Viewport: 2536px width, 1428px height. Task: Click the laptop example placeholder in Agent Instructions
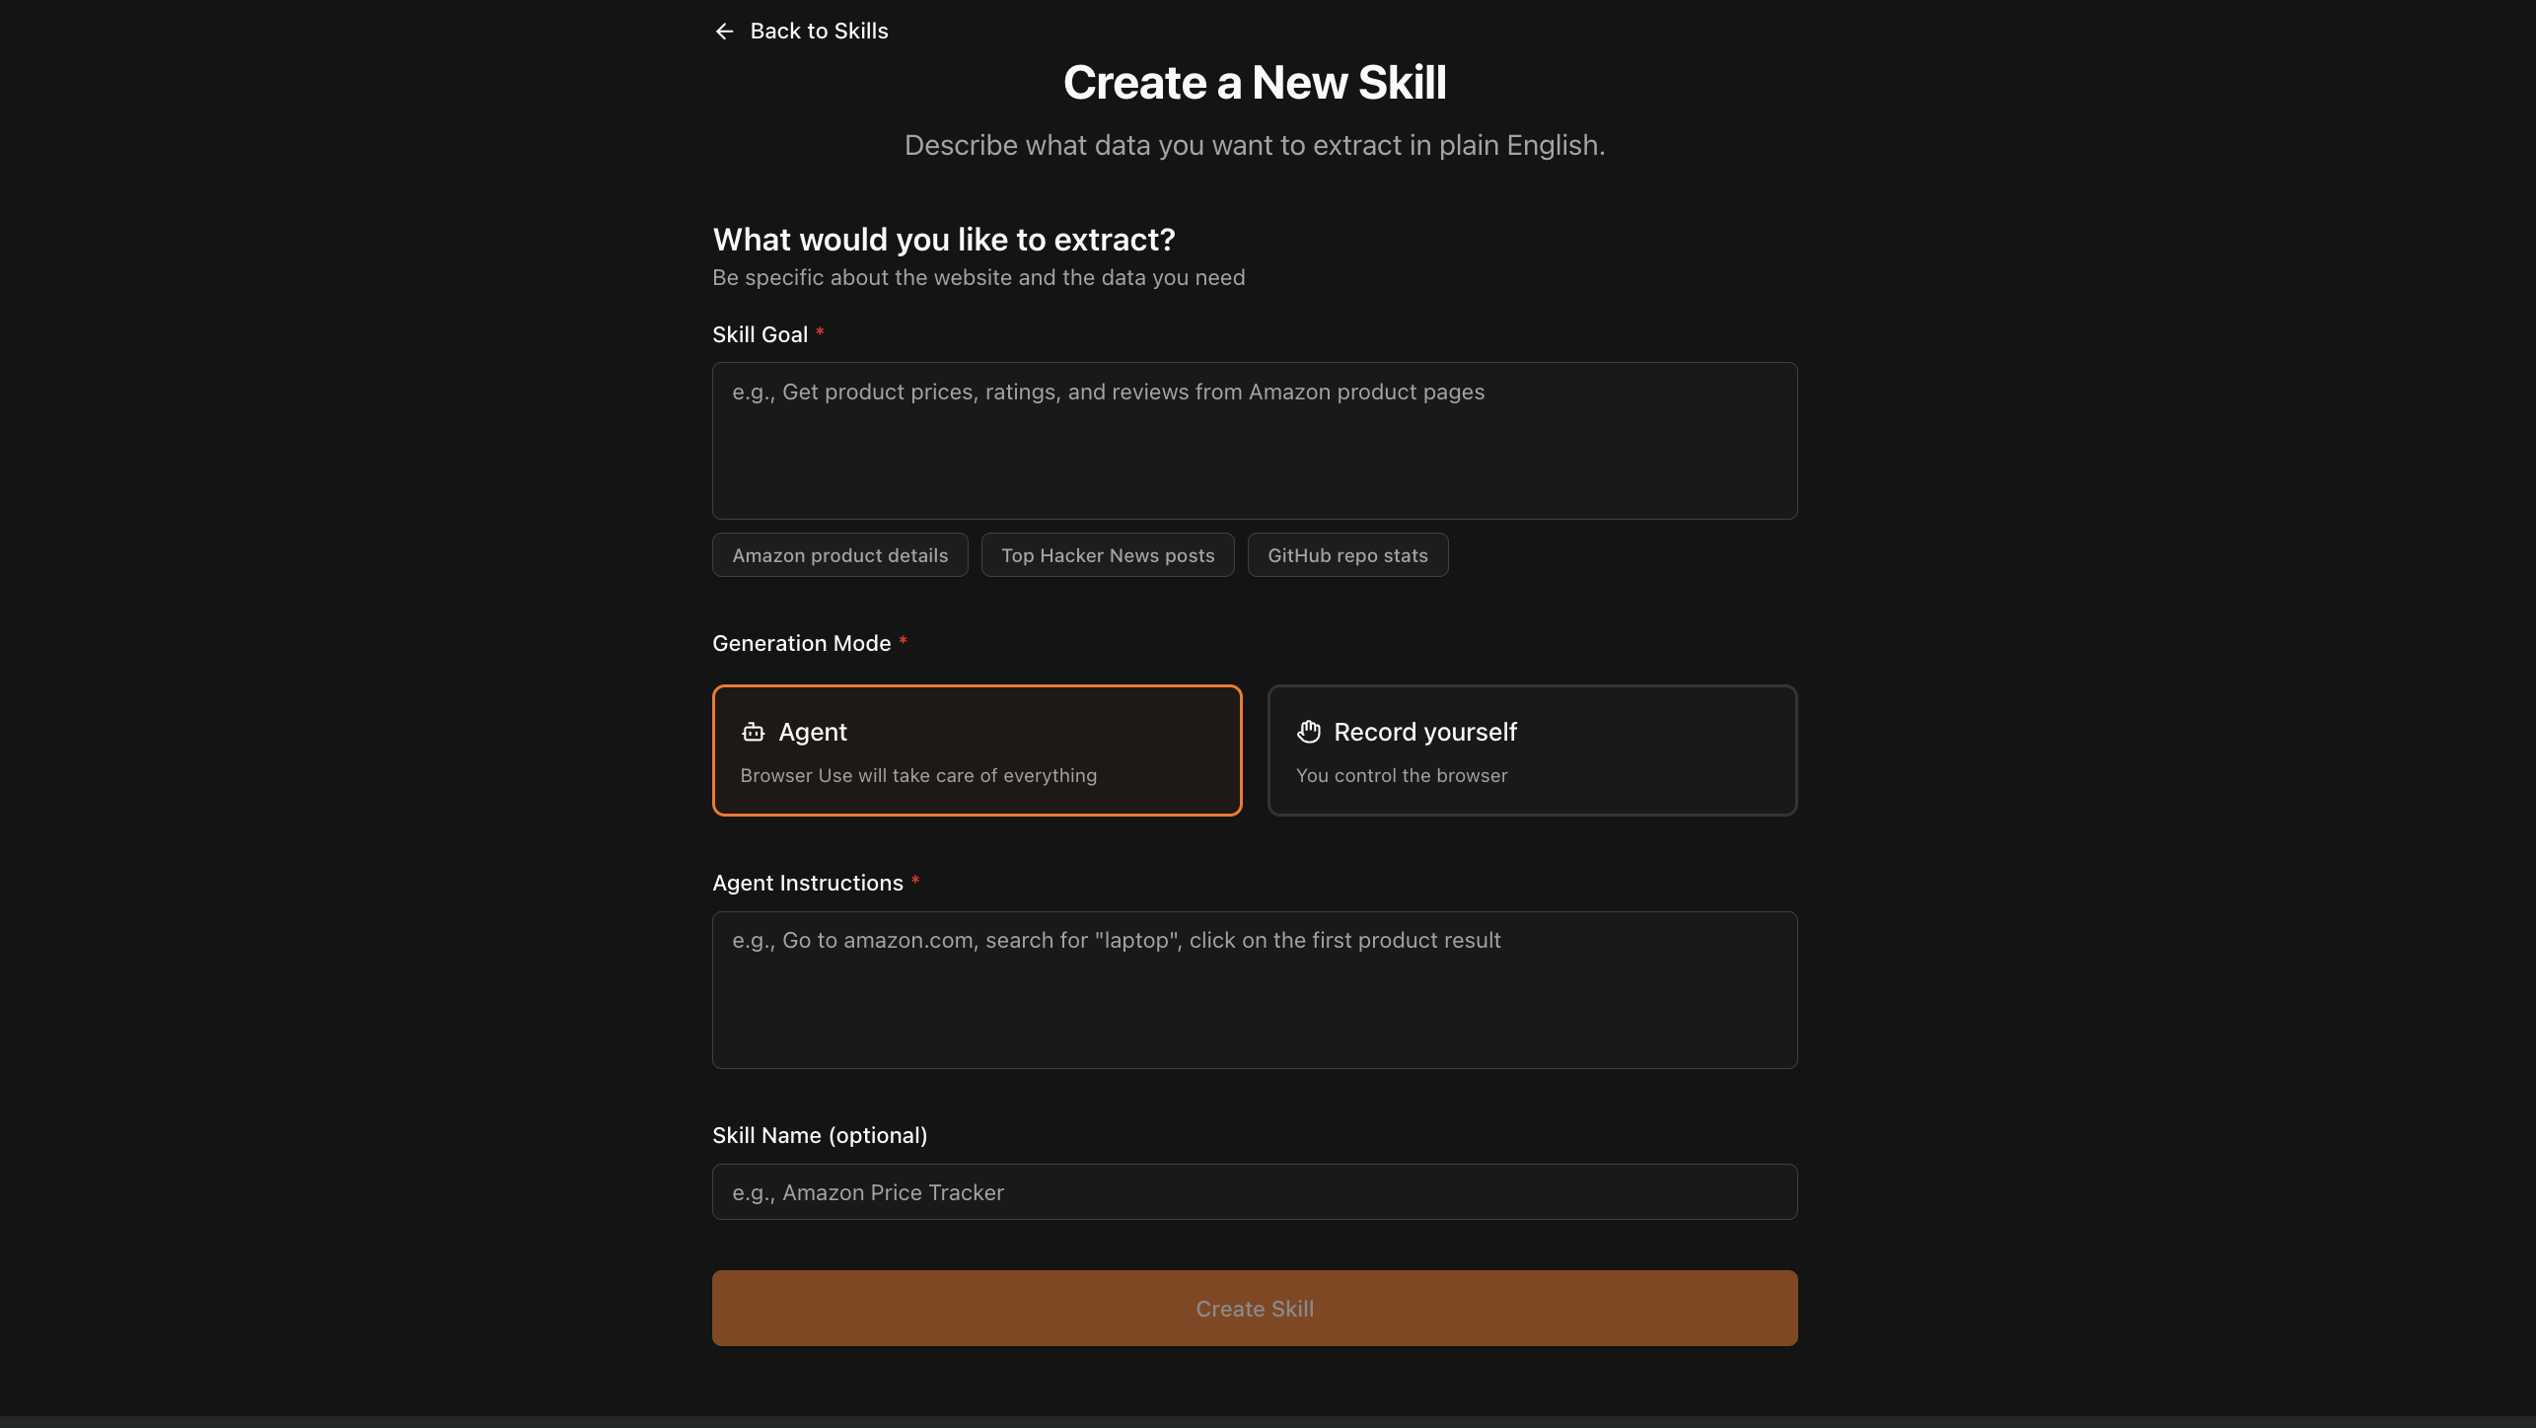(1116, 940)
